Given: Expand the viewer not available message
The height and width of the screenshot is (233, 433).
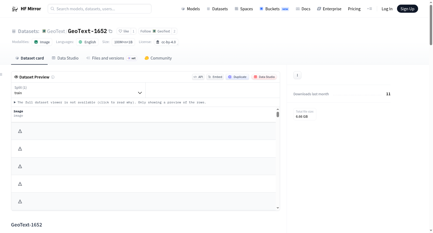Looking at the screenshot, I should 110,102.
